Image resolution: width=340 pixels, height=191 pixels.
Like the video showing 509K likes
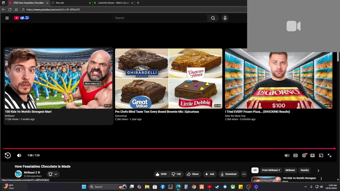[161, 174]
